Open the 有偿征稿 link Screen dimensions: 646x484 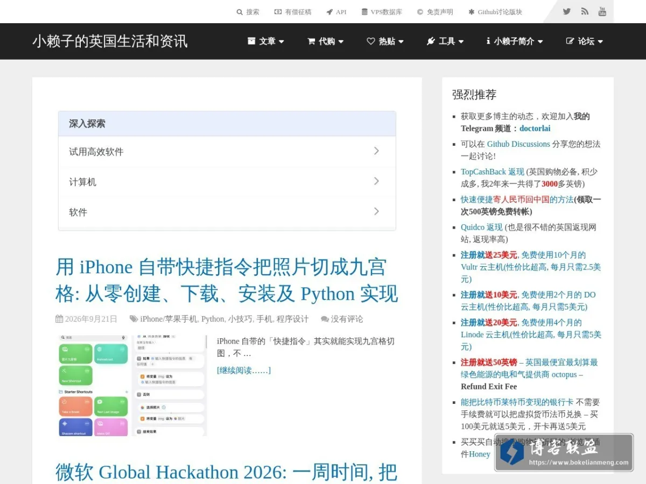coord(293,12)
